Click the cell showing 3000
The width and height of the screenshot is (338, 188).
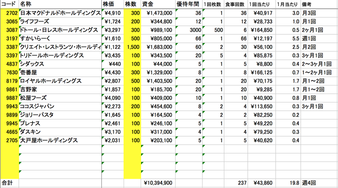click(x=189, y=30)
